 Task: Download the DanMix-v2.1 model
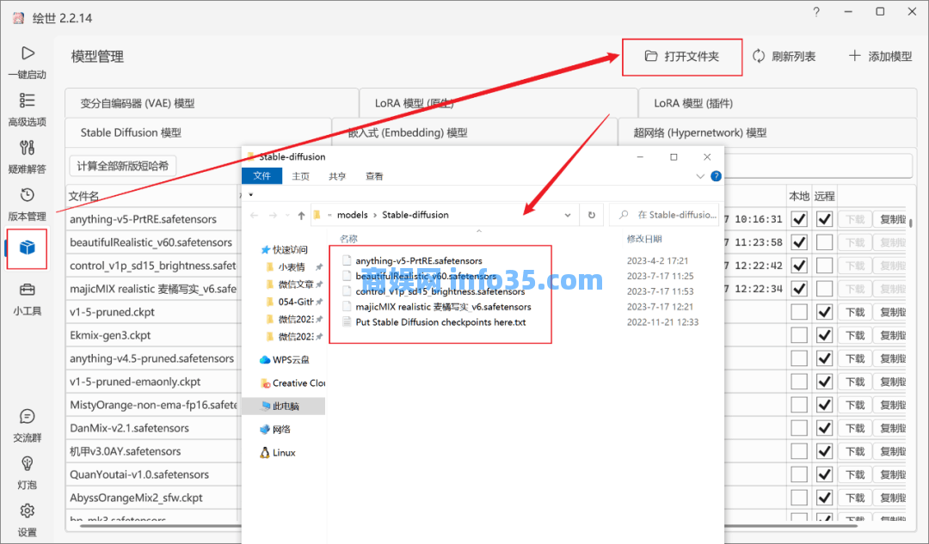pyautogui.click(x=855, y=428)
